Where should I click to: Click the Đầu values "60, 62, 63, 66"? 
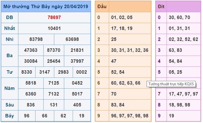(126, 83)
